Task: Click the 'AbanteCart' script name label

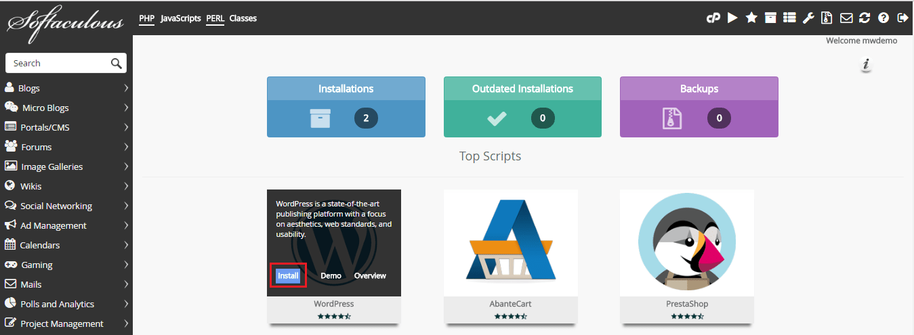Action: (511, 304)
